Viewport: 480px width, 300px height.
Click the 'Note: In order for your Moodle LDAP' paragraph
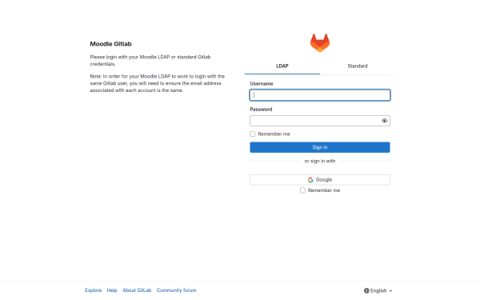click(x=158, y=83)
